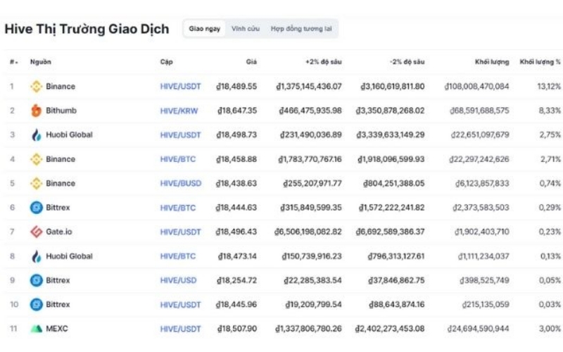The image size is (563, 352).
Task: Switch to the Giao ngay tab
Action: (x=205, y=29)
